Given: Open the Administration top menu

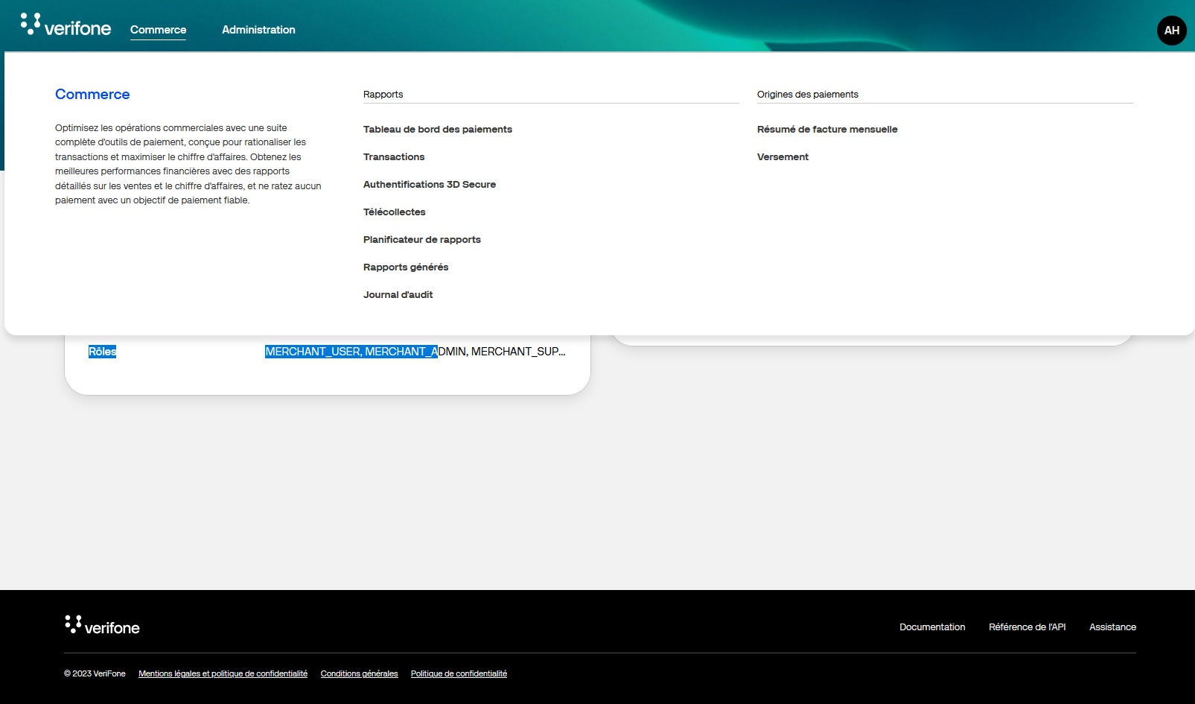Looking at the screenshot, I should click(x=258, y=30).
